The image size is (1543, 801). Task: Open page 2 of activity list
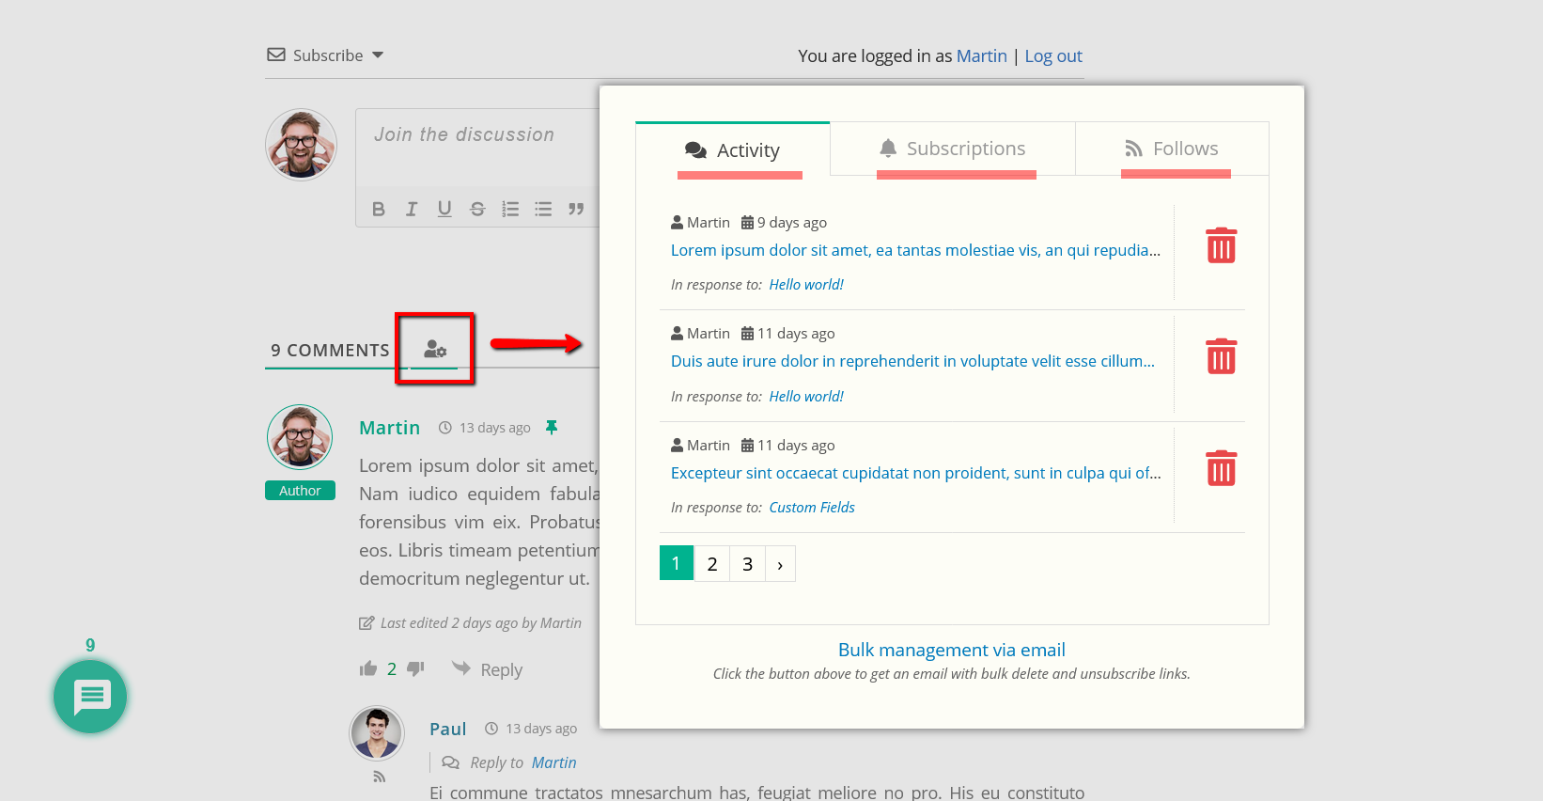click(712, 564)
